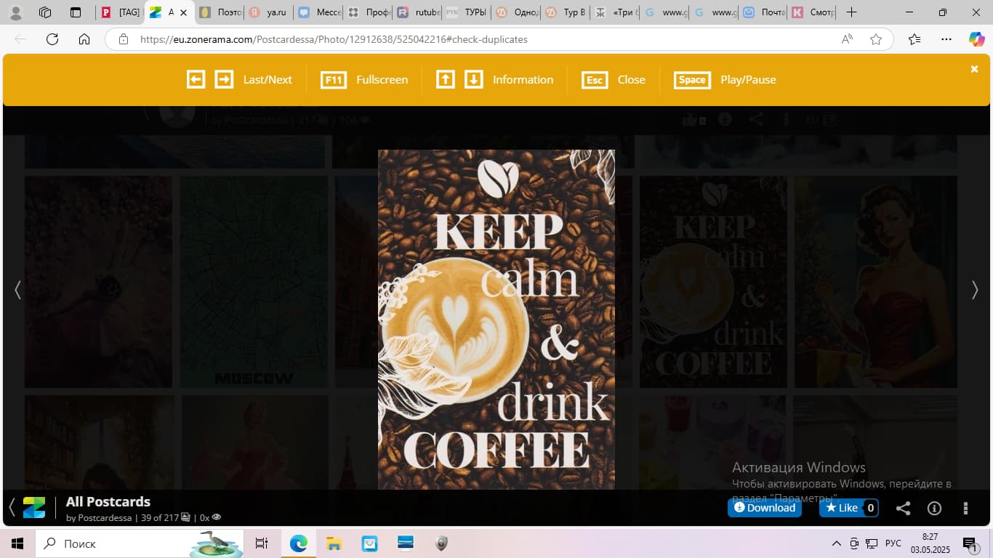The height and width of the screenshot is (558, 993).
Task: Switch the РУС keyboard language indicator
Action: coord(893,543)
